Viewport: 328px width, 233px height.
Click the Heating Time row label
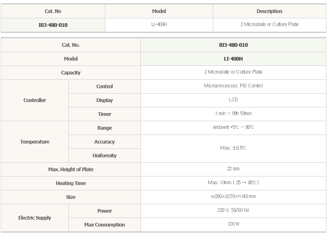tap(71, 183)
